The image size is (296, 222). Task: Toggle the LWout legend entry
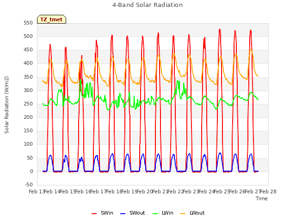192,213
